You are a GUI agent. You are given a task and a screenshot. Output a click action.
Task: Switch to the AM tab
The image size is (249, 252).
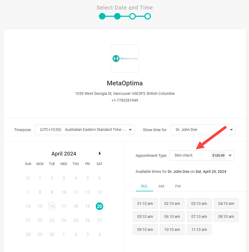tap(161, 186)
